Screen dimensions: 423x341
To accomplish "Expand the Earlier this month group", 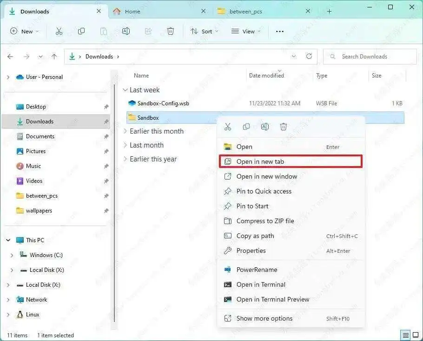I will [125, 131].
